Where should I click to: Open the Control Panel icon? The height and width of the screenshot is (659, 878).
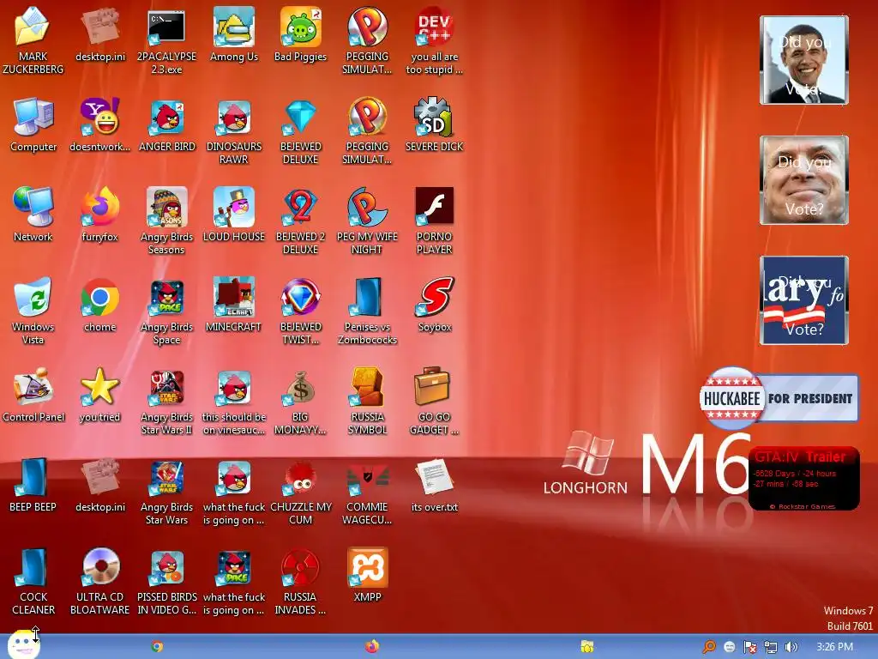[33, 387]
